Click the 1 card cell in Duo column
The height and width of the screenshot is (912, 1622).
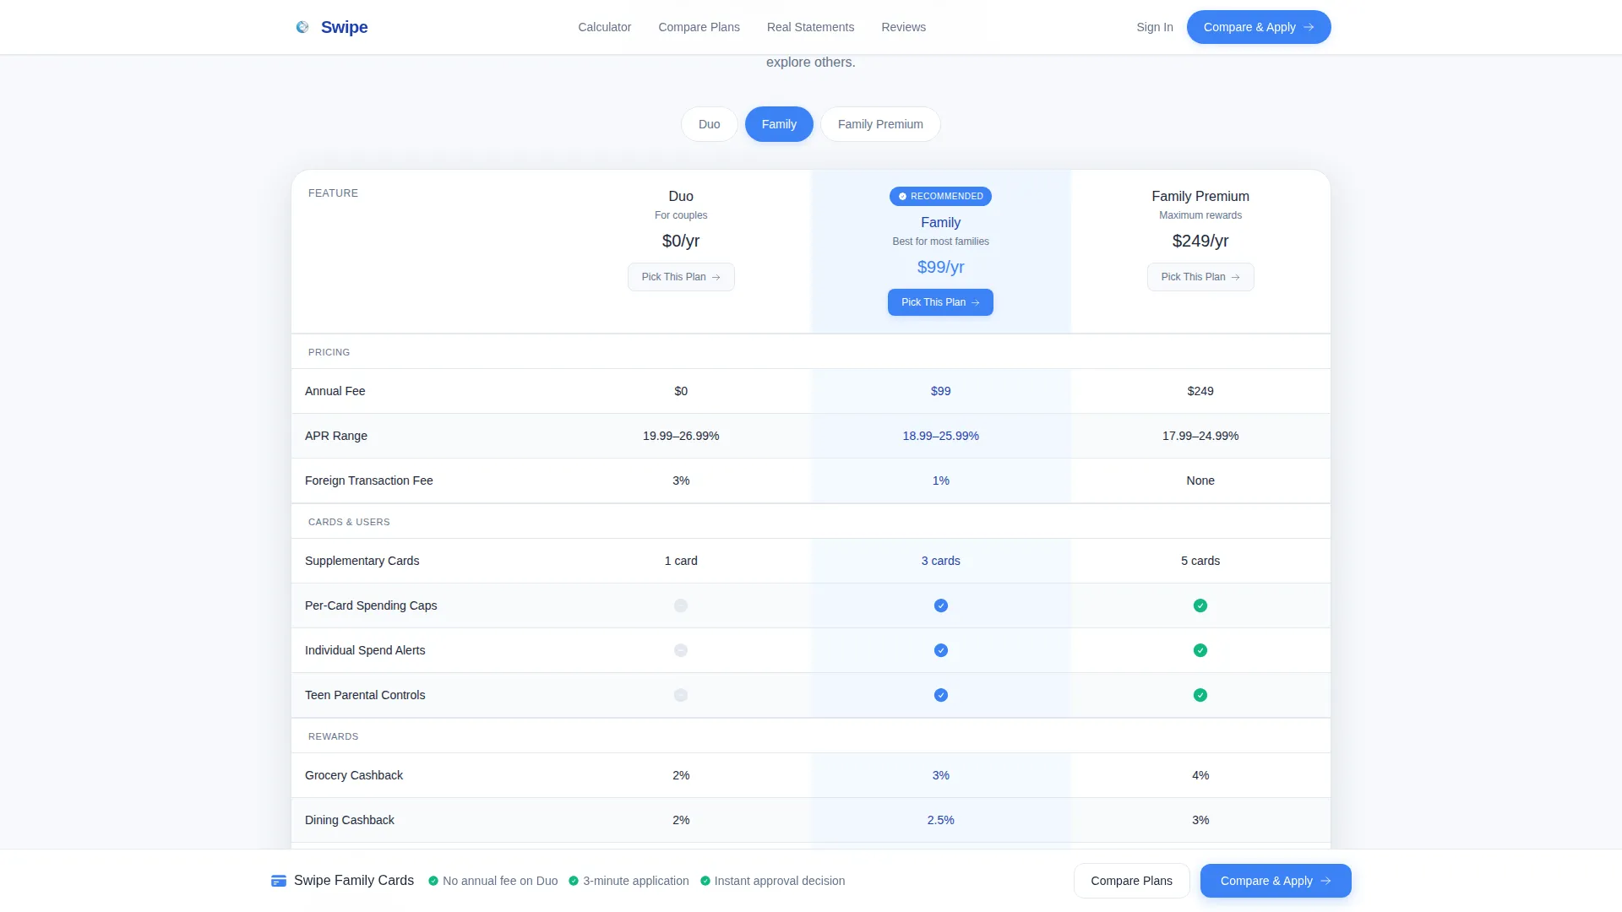click(x=681, y=561)
